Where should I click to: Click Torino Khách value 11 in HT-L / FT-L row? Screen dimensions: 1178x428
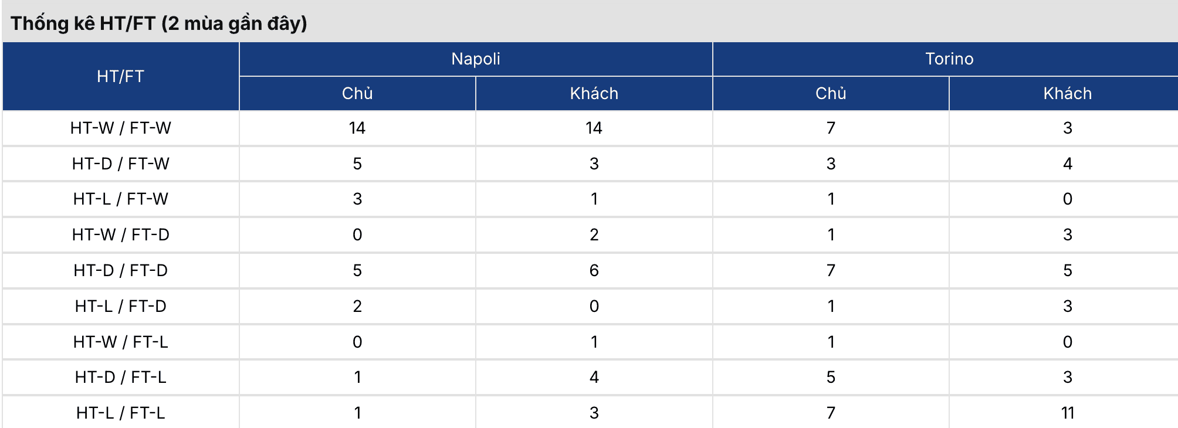tap(1067, 413)
